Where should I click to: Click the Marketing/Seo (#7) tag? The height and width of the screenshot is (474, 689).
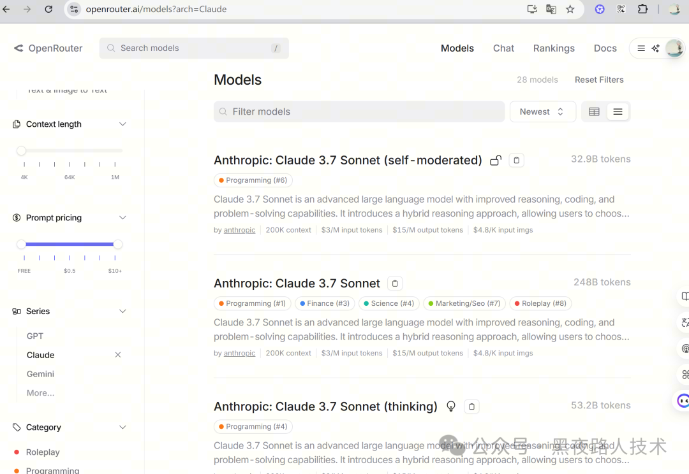464,303
